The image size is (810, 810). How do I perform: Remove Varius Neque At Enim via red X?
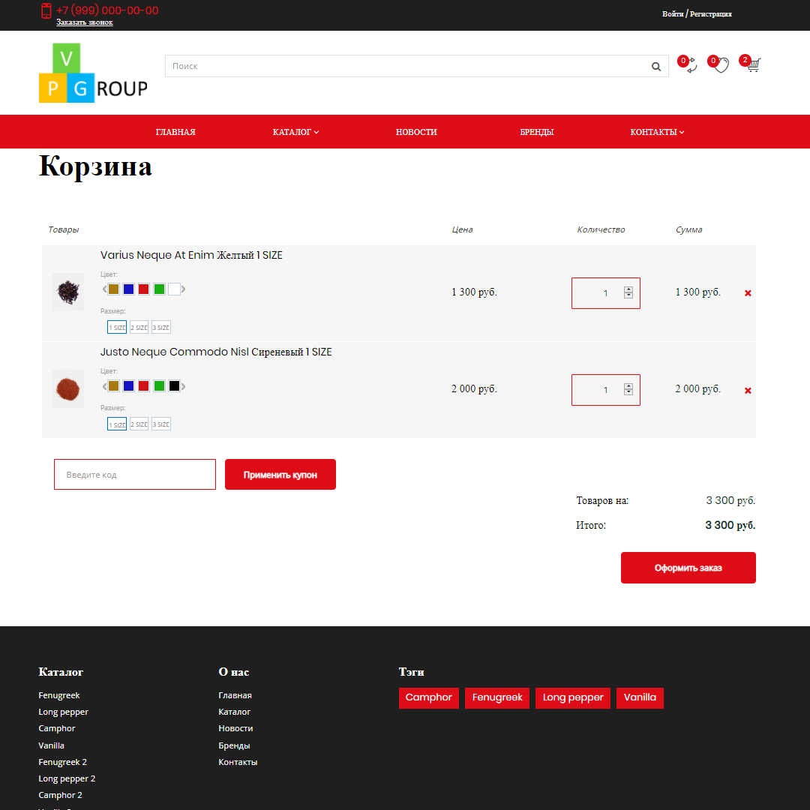pos(748,292)
